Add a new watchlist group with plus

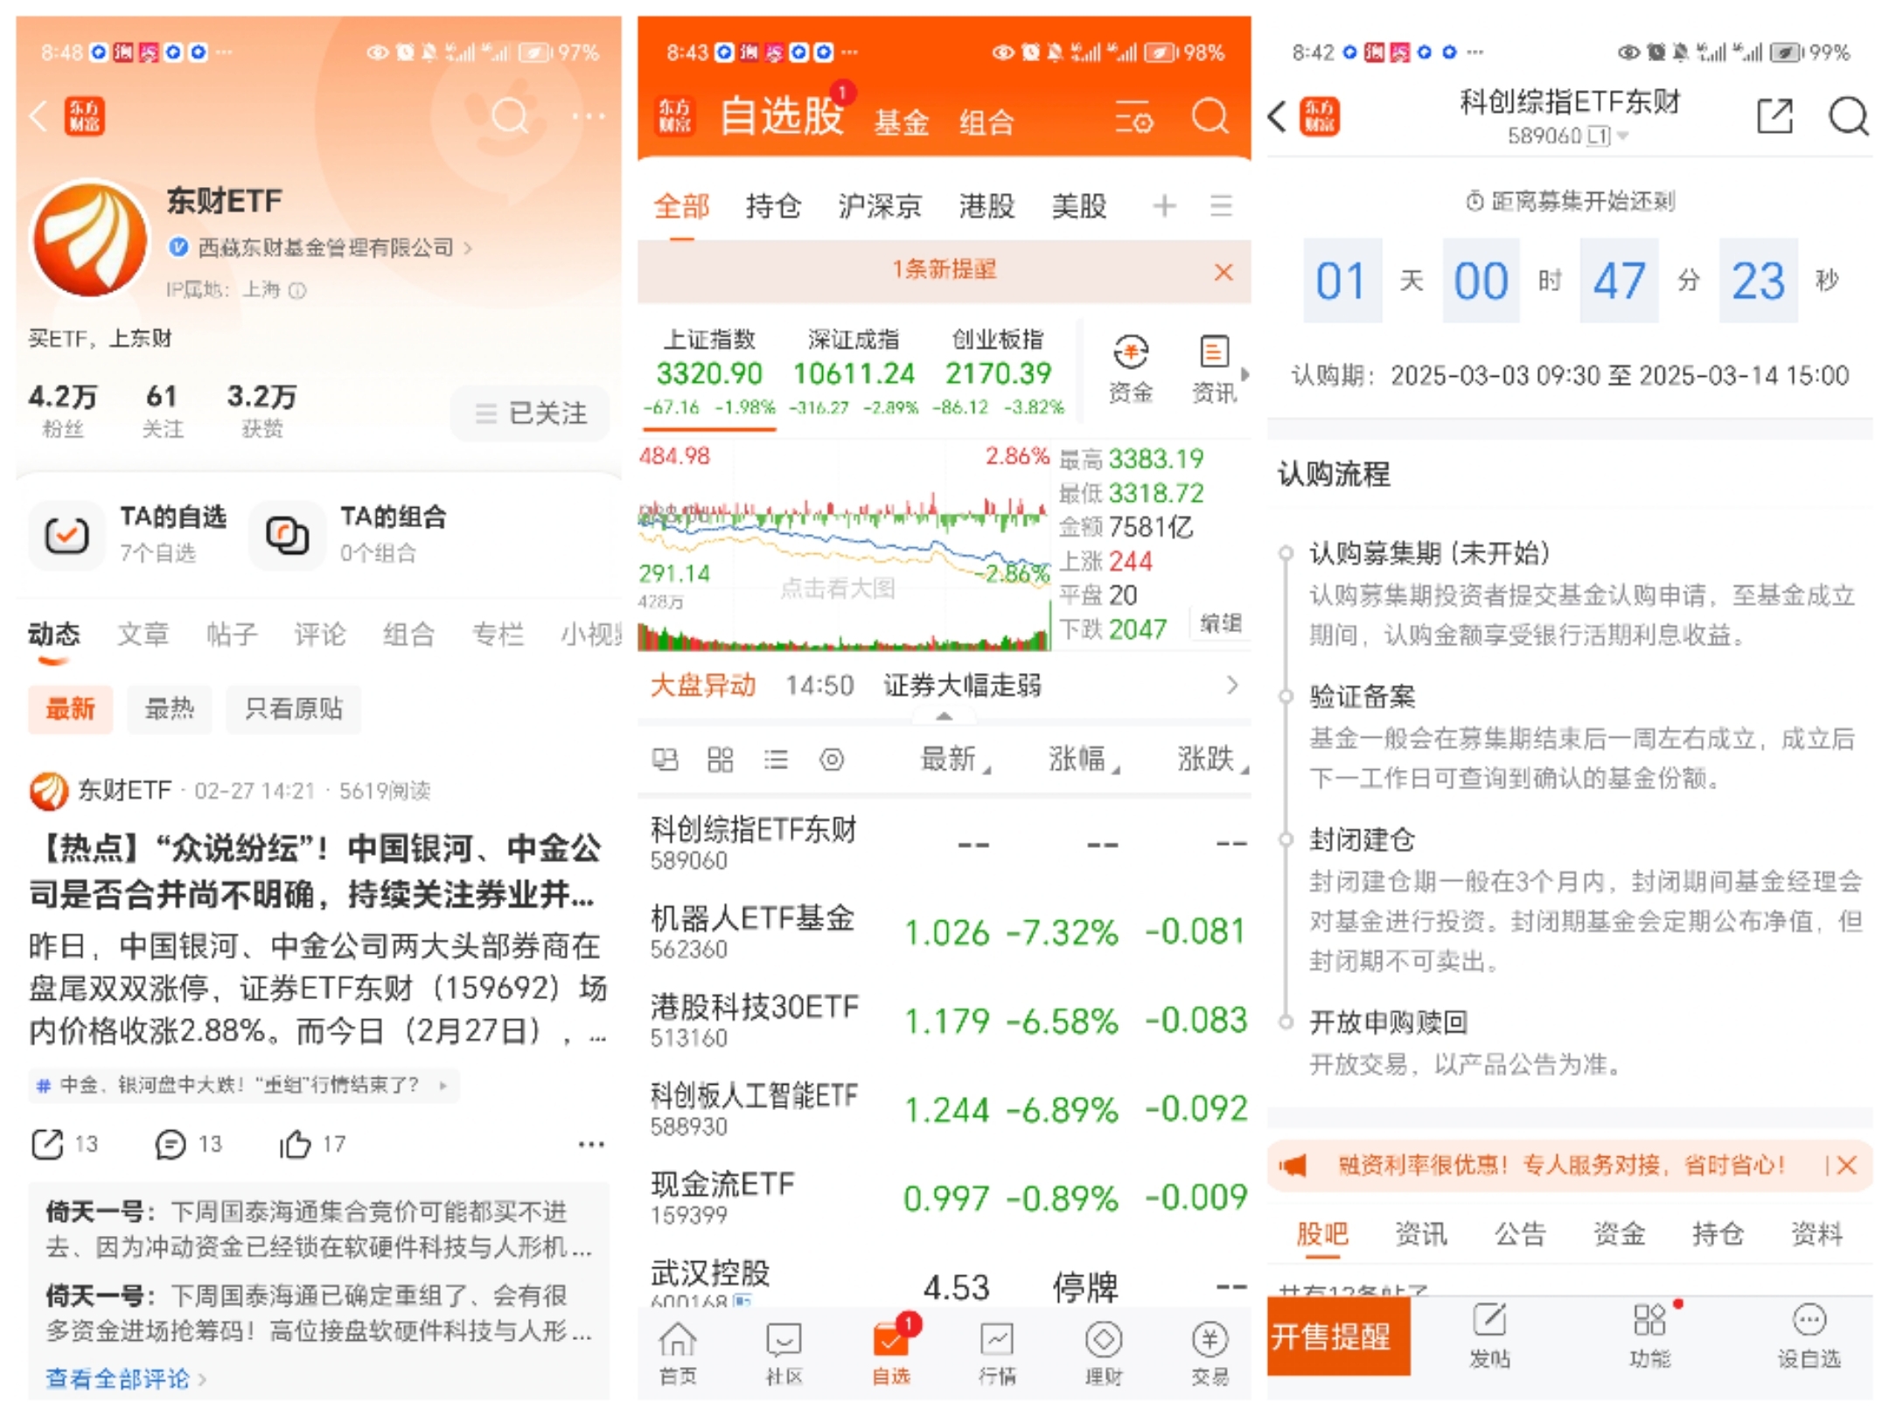click(x=1164, y=206)
